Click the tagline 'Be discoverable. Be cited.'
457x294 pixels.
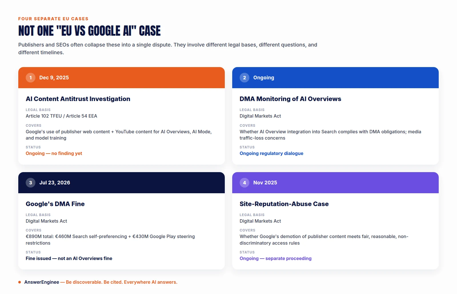point(94,282)
